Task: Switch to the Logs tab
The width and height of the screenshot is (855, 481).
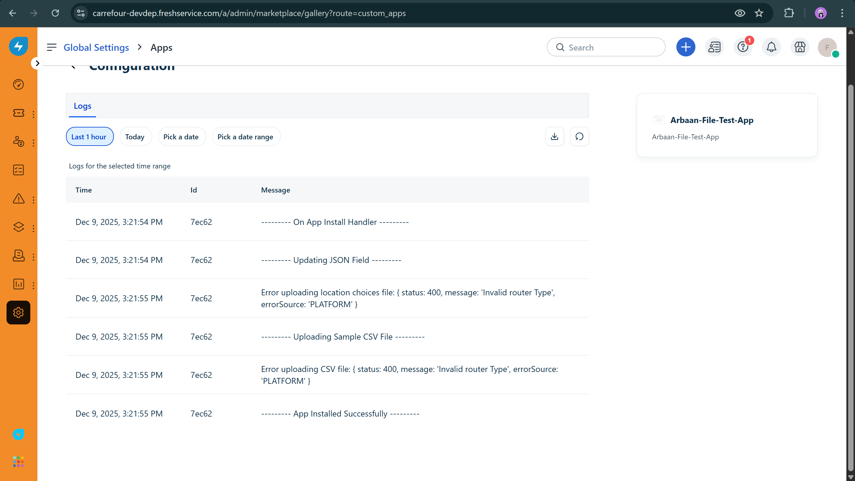Action: point(82,106)
